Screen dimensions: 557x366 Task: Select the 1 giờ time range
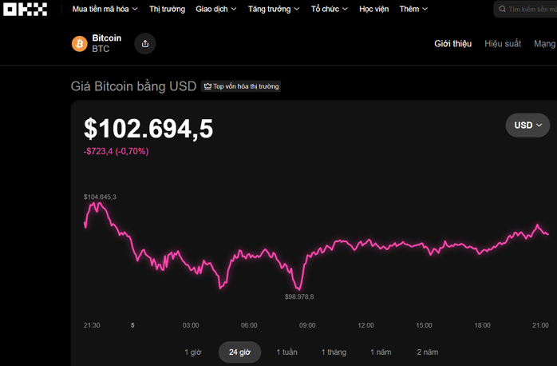pos(193,352)
